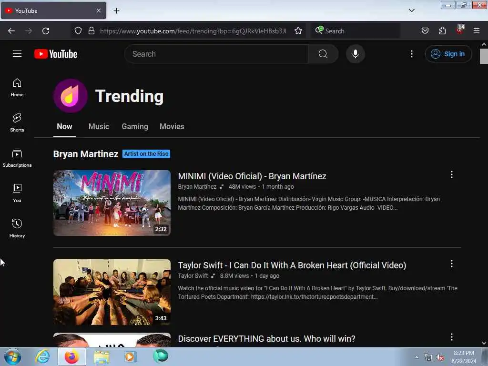Focus the Firefox toolbar Search box
This screenshot has width=488, height=366.
point(356,31)
